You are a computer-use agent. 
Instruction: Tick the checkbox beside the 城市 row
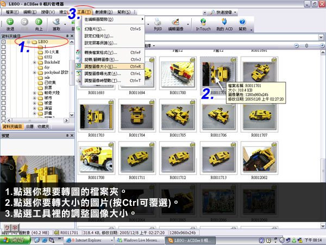tap(3, 98)
